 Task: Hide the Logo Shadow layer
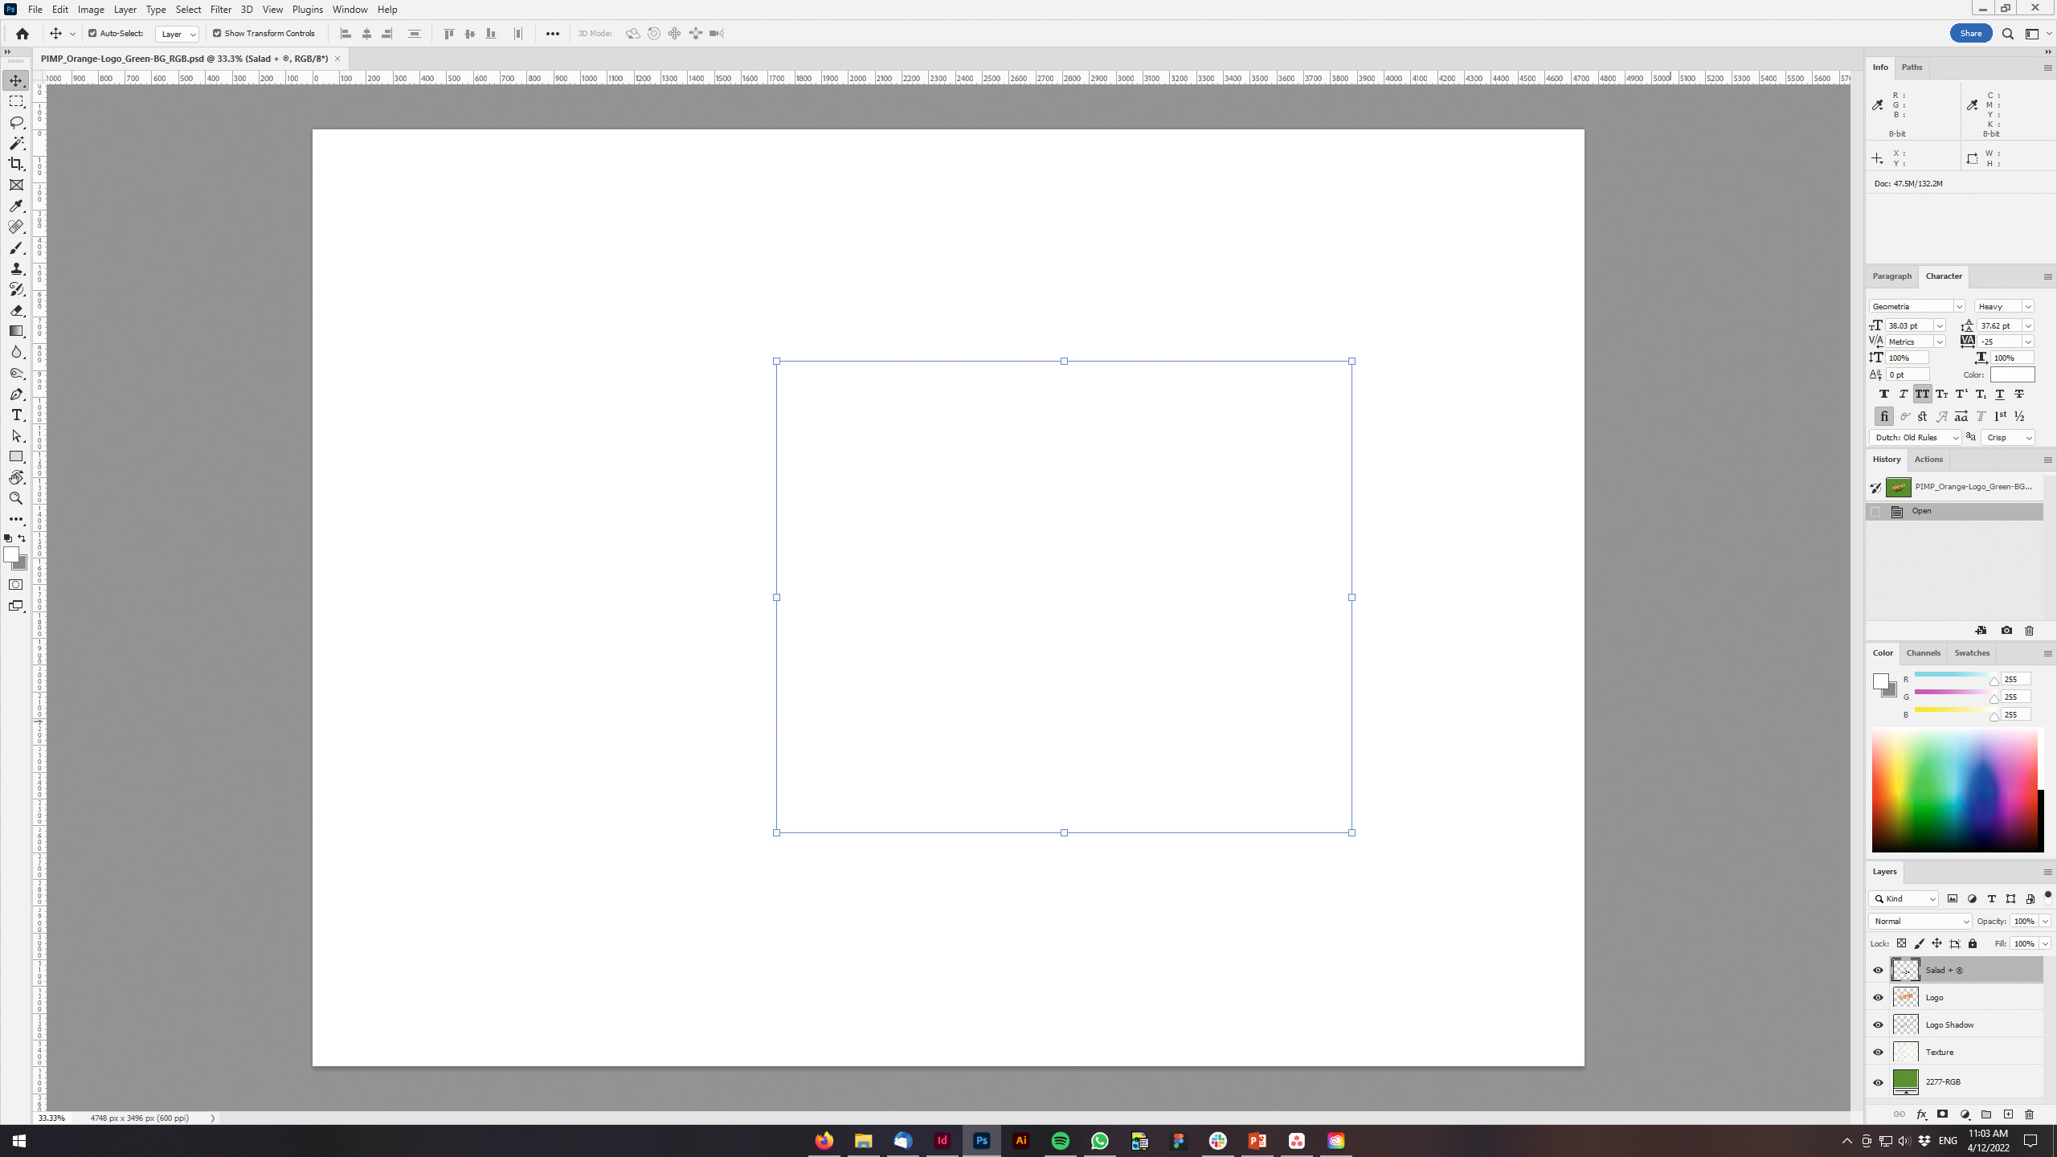pyautogui.click(x=1878, y=1025)
